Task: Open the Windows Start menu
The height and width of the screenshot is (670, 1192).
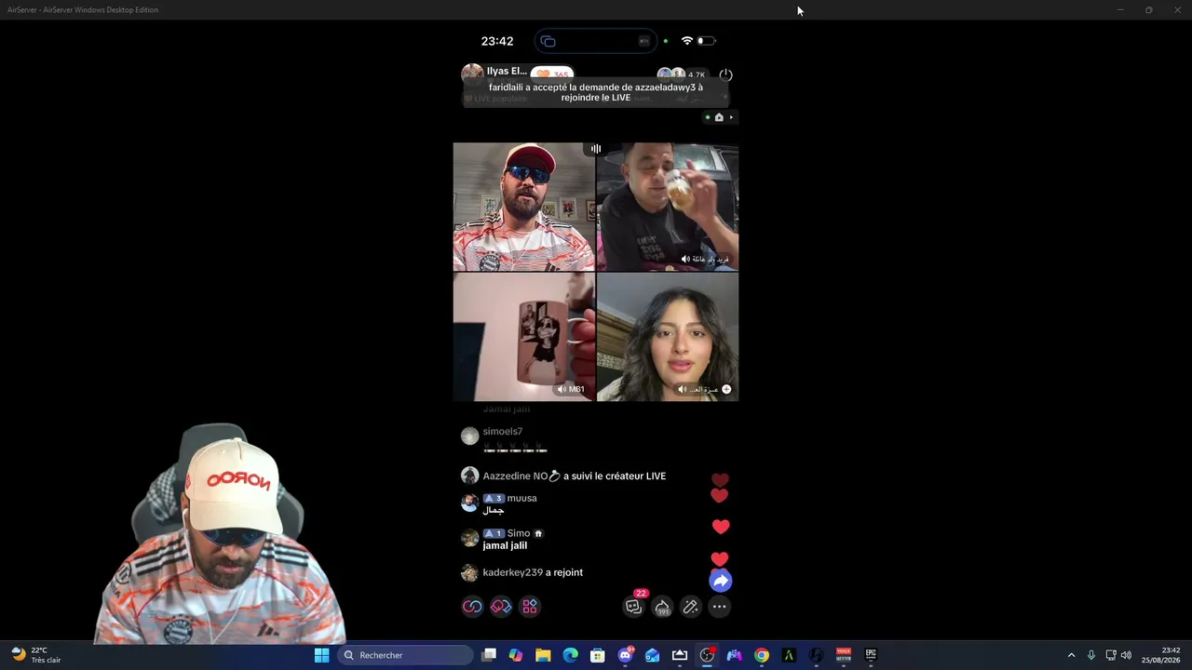Action: [x=322, y=655]
